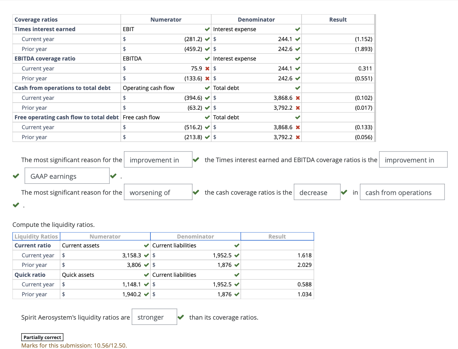Click the 'Quick ratio' row label
This screenshot has height=349, width=458.
(x=30, y=275)
